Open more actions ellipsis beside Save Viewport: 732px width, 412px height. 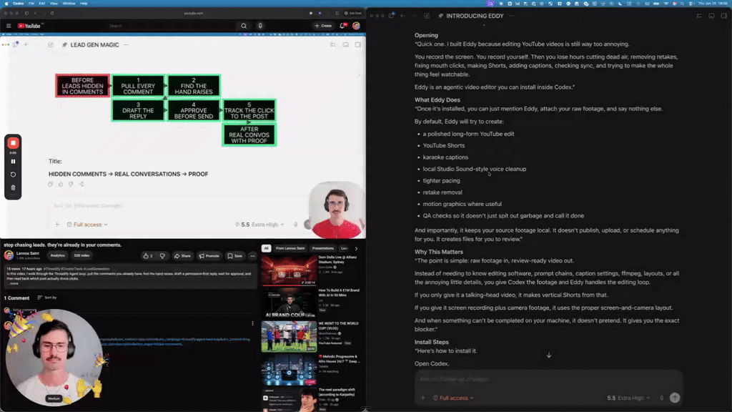tap(252, 256)
